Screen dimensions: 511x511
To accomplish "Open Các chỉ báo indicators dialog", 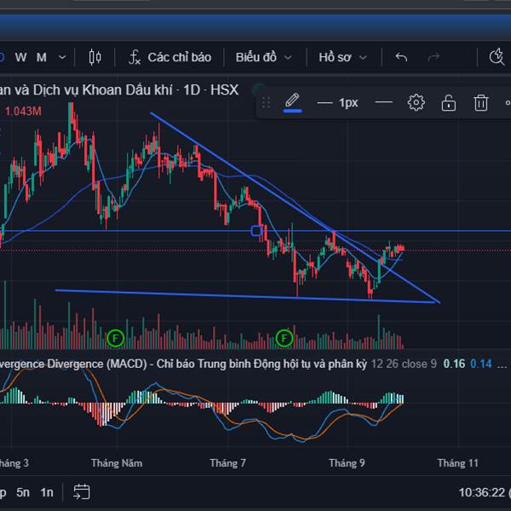I will [169, 57].
